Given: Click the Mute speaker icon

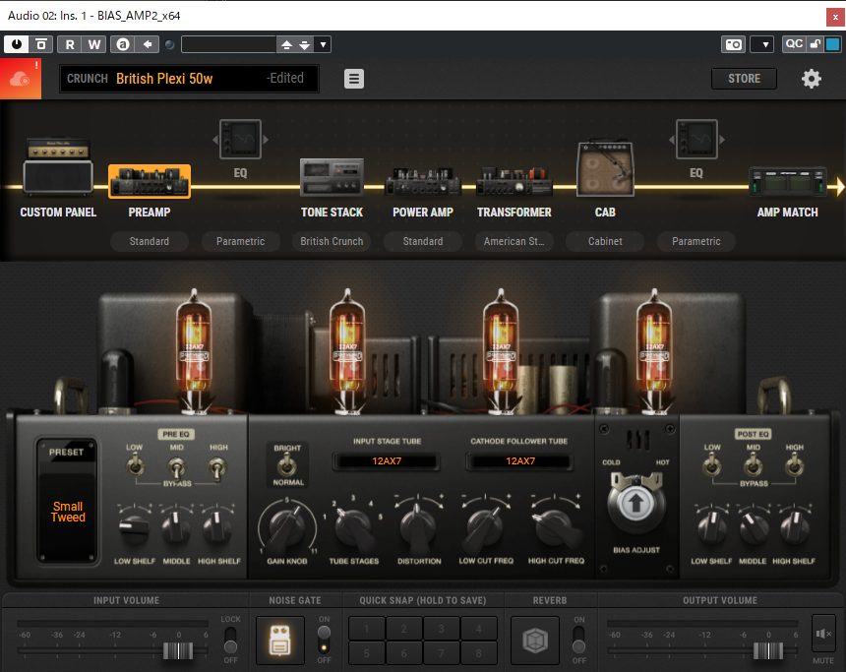Looking at the screenshot, I should point(822,634).
